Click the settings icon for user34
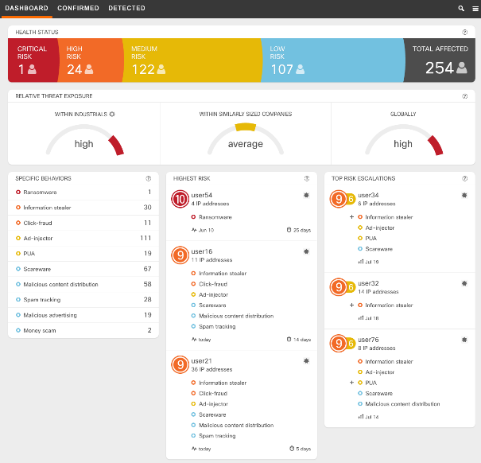 pos(464,195)
